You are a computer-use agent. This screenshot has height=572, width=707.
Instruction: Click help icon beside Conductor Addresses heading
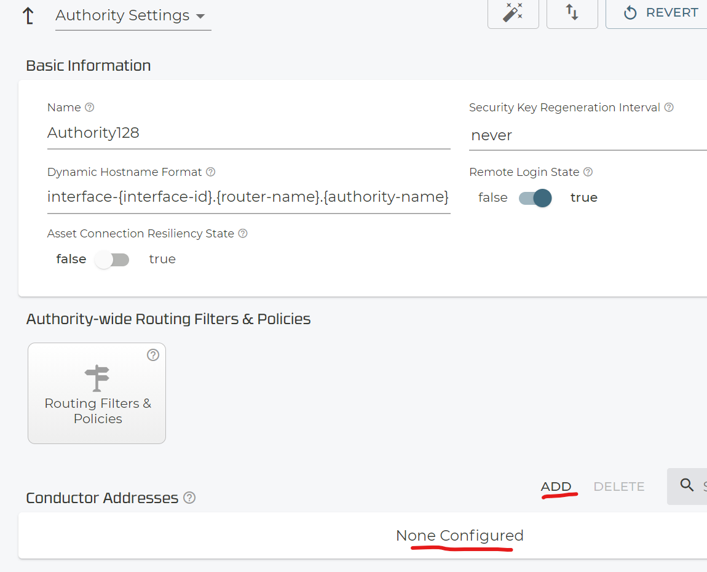[x=189, y=498]
